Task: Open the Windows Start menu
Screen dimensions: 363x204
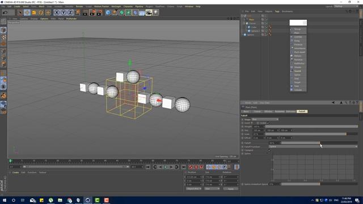Action: [x=4, y=200]
